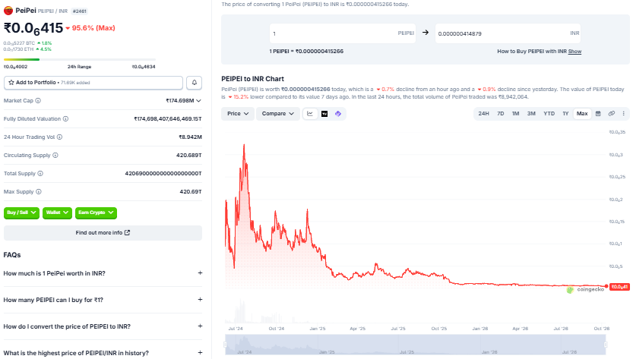
Task: Click the price alert bell icon
Action: pos(195,83)
